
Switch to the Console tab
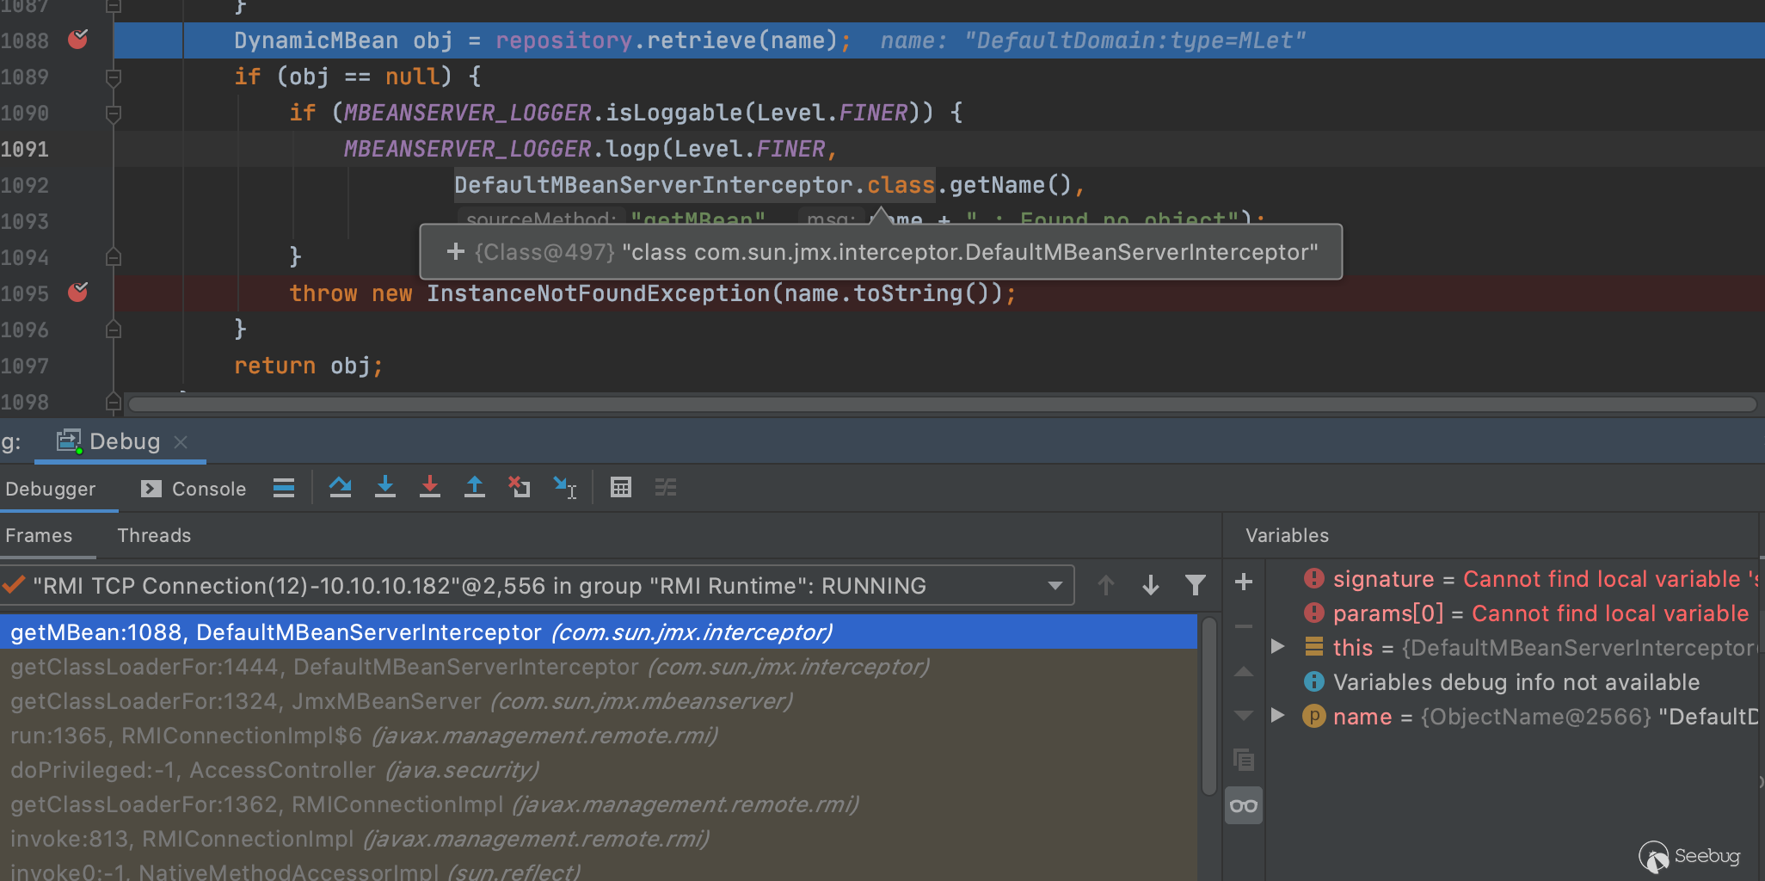point(194,489)
